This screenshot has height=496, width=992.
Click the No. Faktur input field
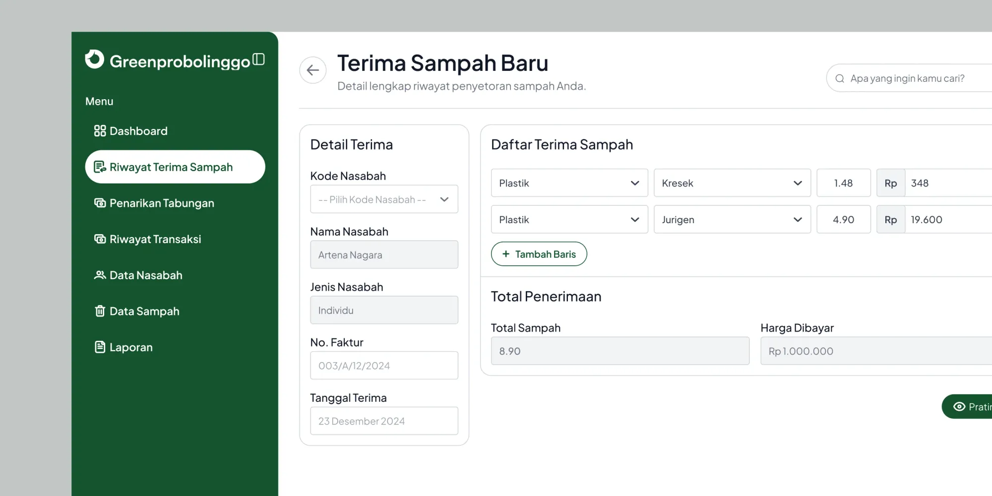click(x=384, y=366)
